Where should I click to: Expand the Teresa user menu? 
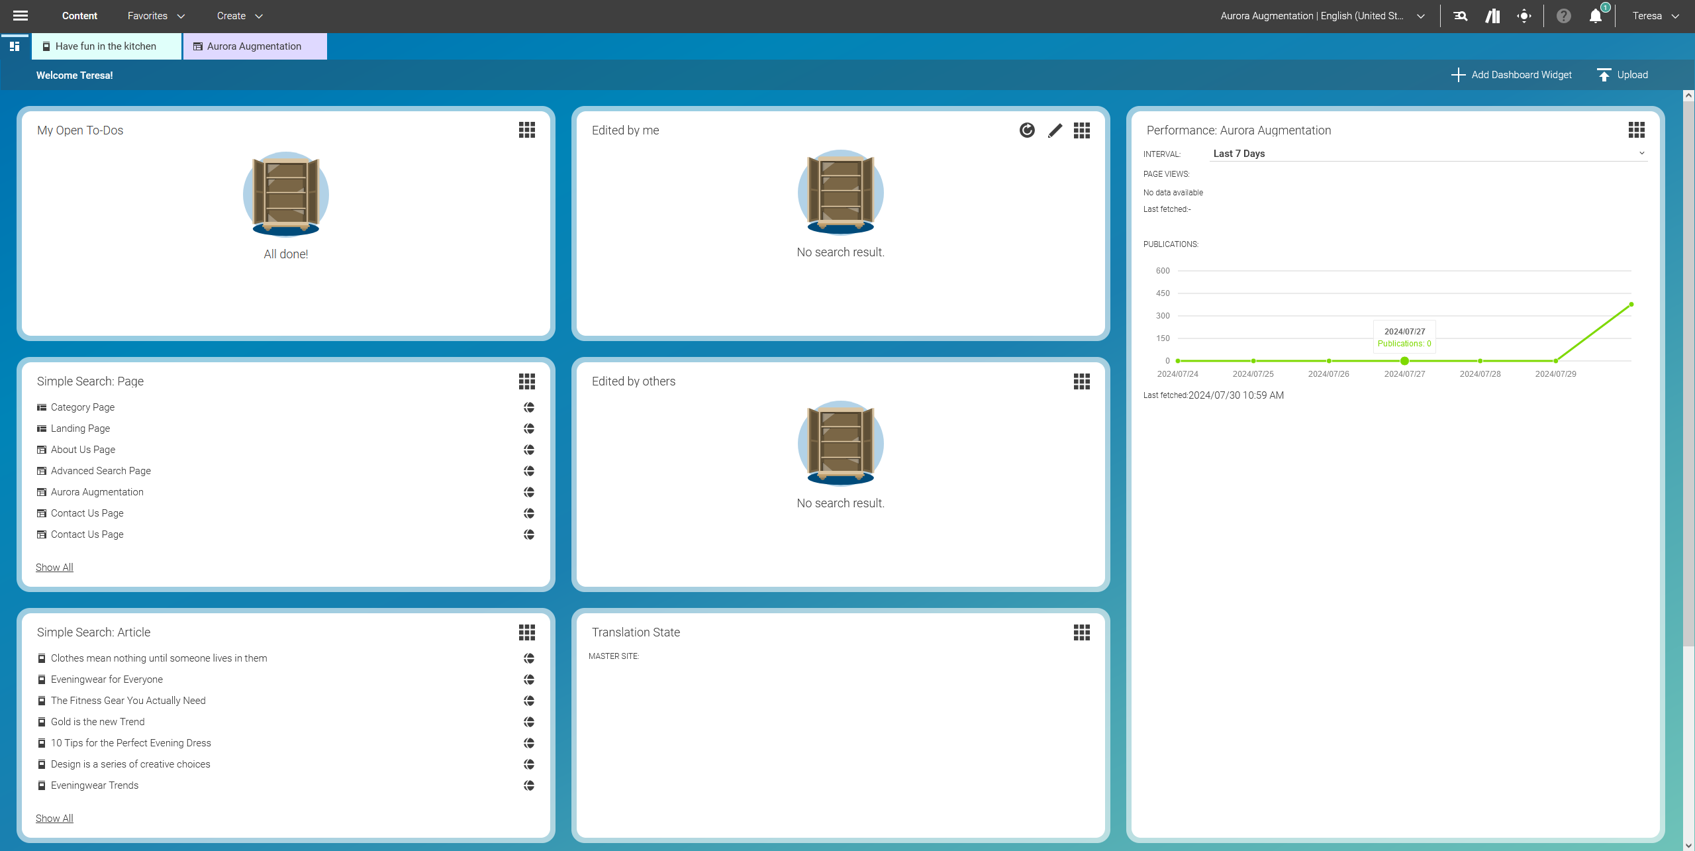click(x=1654, y=15)
